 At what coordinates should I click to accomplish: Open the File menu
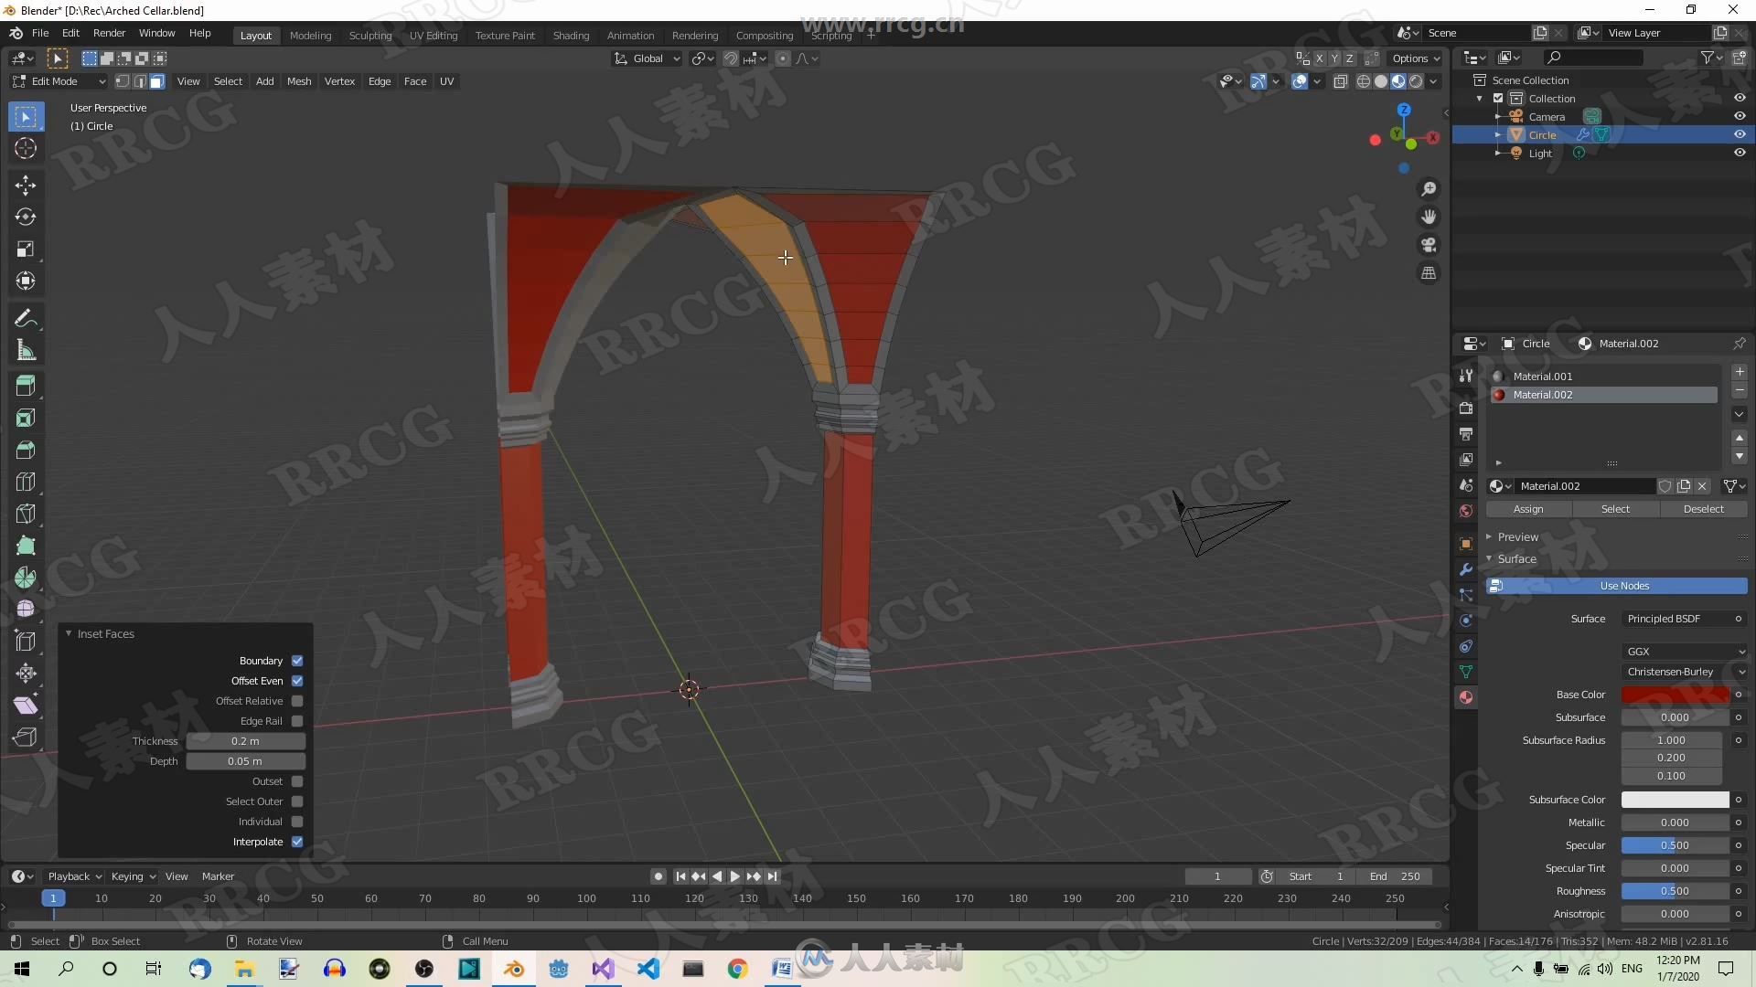tap(40, 33)
